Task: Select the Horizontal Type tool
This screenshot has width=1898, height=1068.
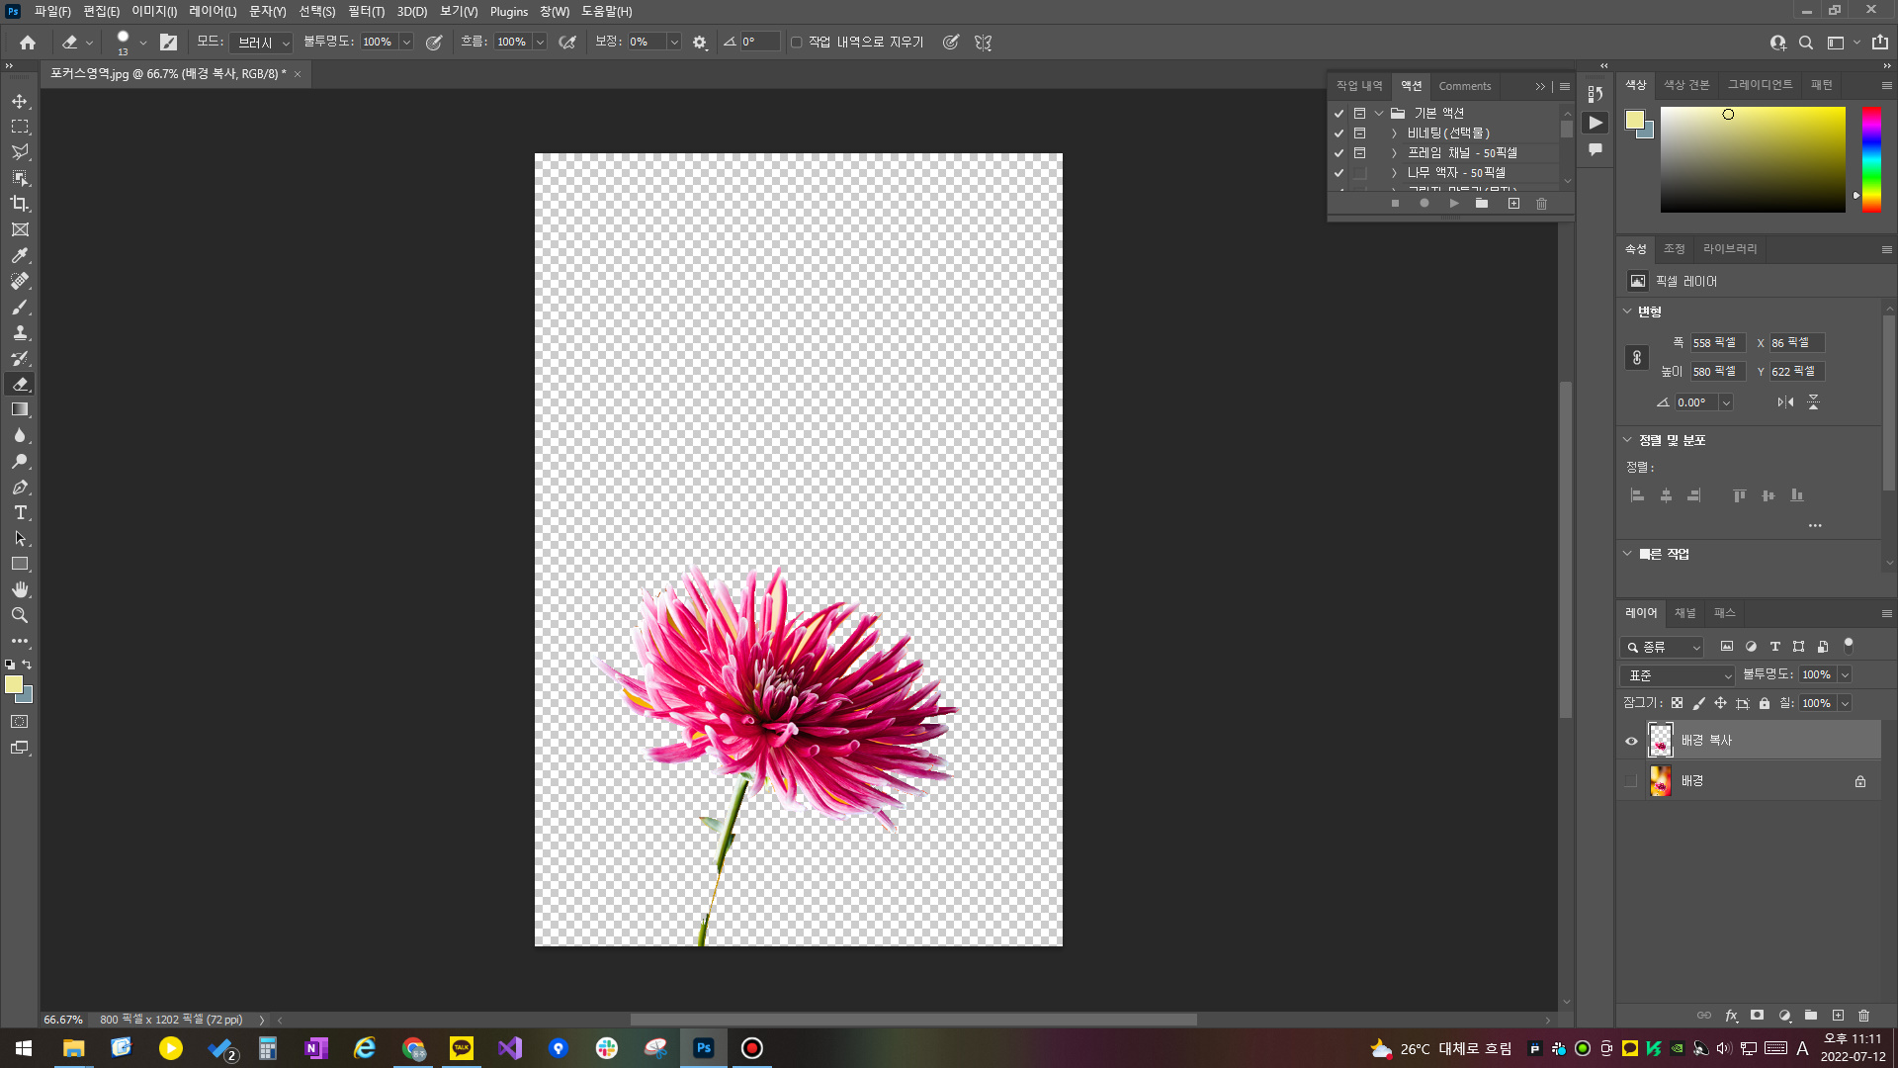Action: click(20, 512)
